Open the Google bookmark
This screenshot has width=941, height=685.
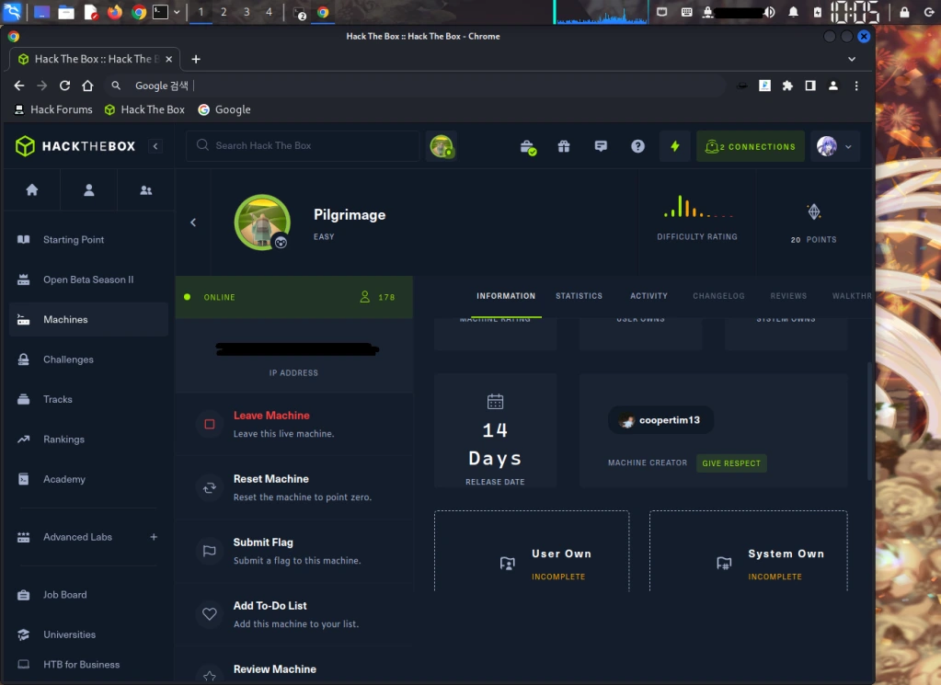pyautogui.click(x=224, y=109)
